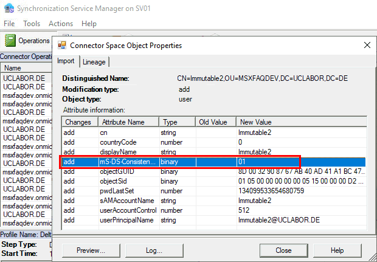Click the Preview... button
This screenshot has width=377, height=262.
(x=90, y=250)
